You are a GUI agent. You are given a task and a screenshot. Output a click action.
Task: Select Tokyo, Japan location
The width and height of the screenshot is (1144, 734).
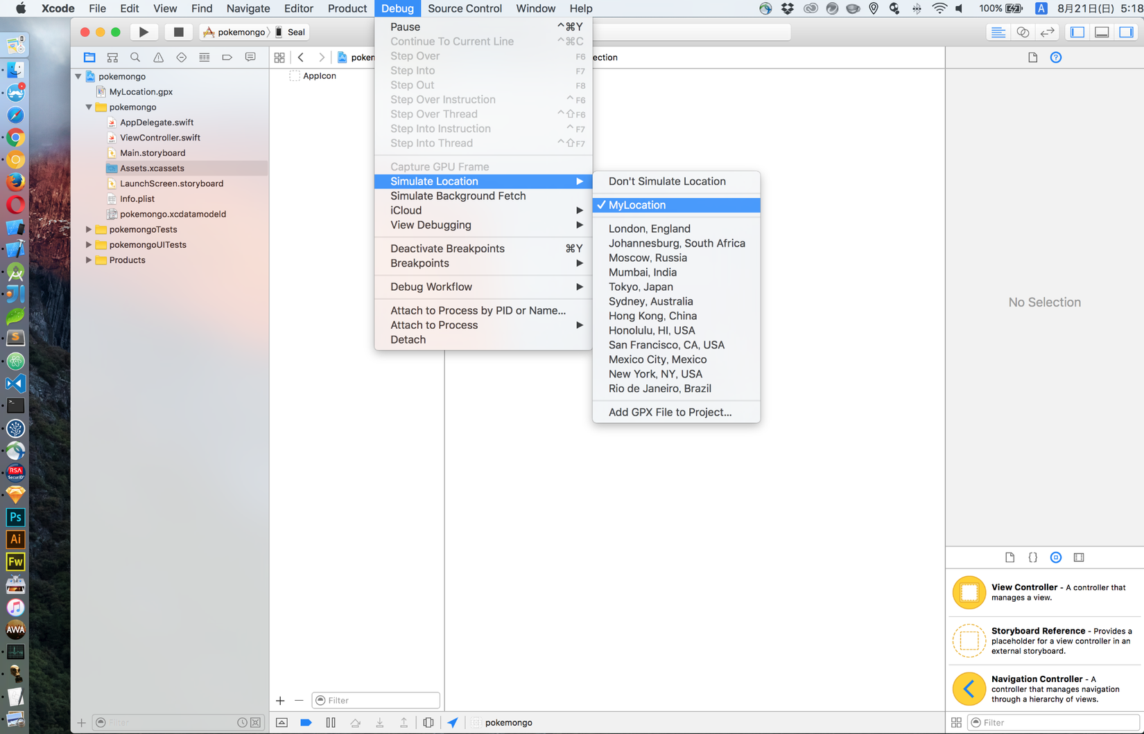click(677, 287)
